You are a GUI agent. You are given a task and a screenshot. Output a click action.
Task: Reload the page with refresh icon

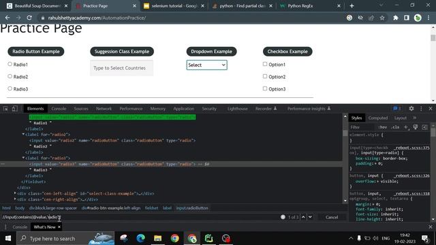(x=29, y=18)
